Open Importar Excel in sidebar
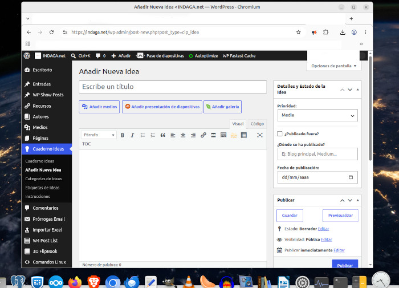Image resolution: width=399 pixels, height=288 pixels. pyautogui.click(x=47, y=230)
